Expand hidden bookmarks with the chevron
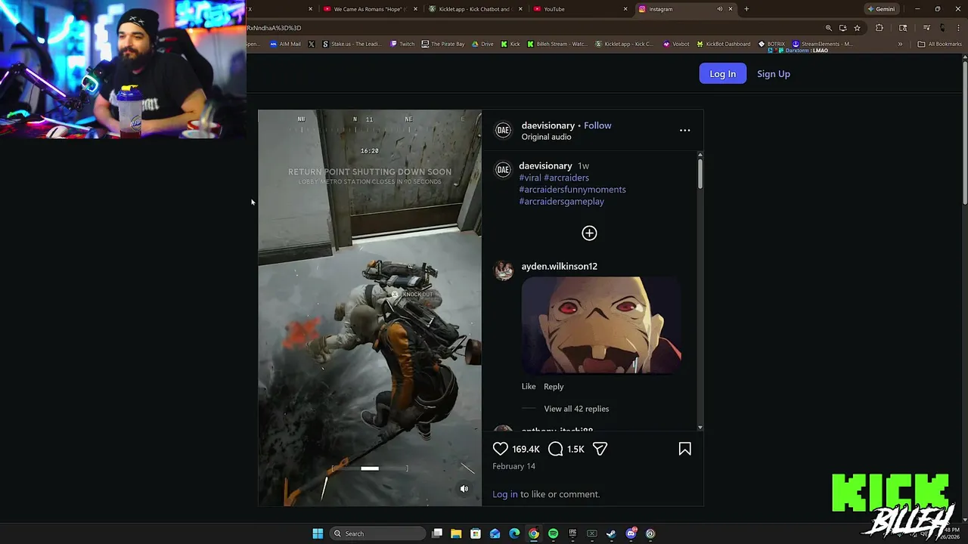Viewport: 968px width, 544px height. [x=900, y=44]
